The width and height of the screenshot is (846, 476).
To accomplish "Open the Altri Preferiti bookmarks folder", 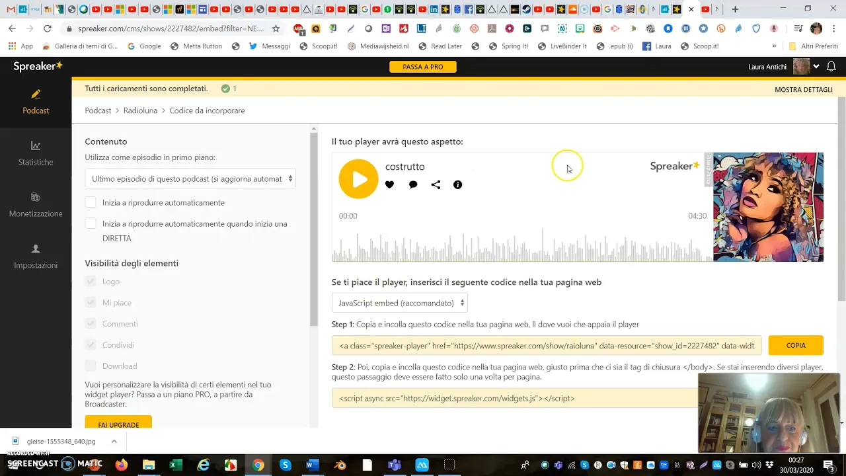I will (813, 46).
